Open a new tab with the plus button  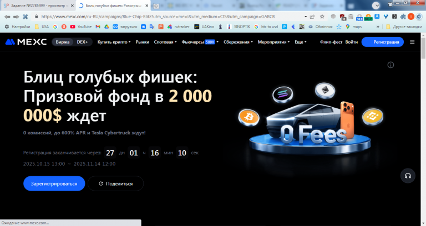coord(156,6)
